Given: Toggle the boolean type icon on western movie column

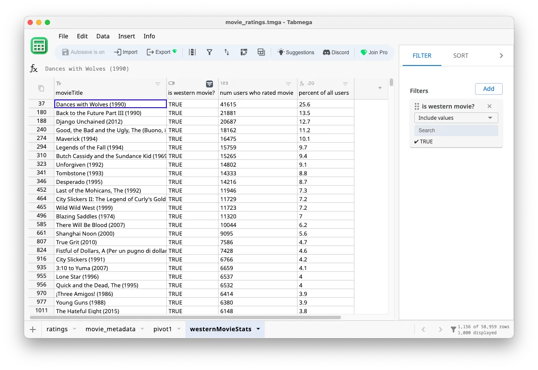Looking at the screenshot, I should point(171,83).
